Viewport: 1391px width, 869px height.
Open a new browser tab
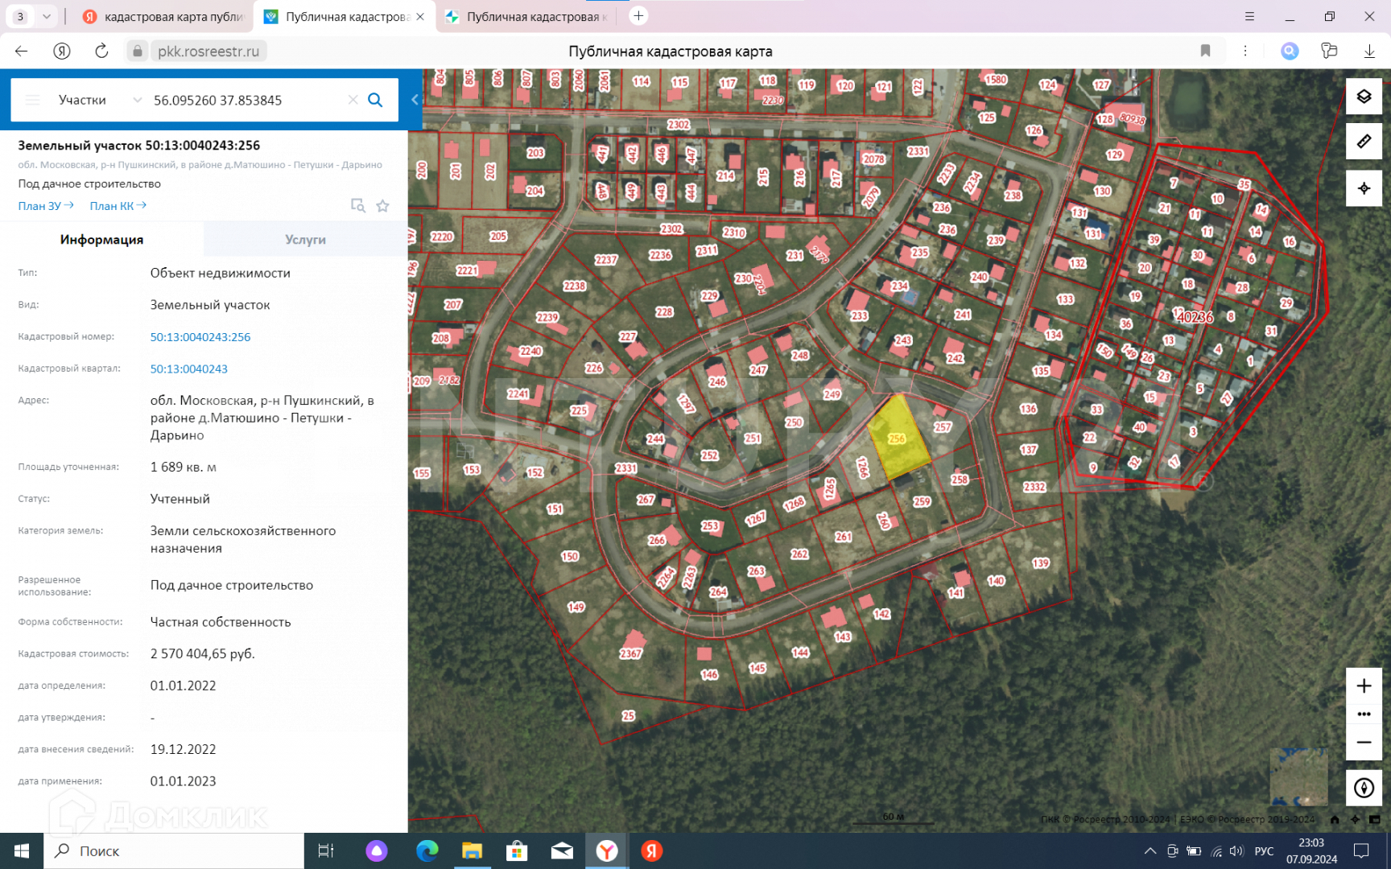click(638, 16)
